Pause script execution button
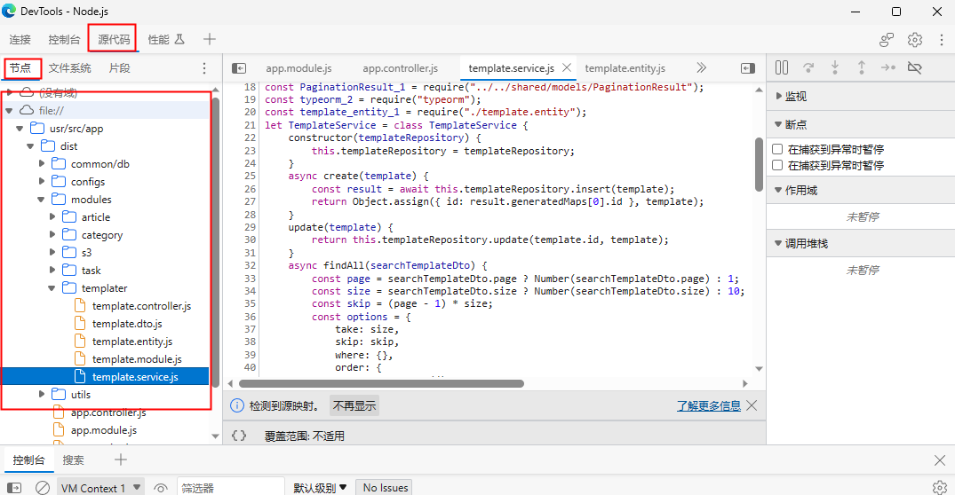Viewport: 955px width, 495px height. 782,67
